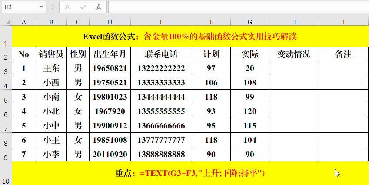The image size is (369, 185).
Task: Click the '备注' header cell
Action: (344, 54)
